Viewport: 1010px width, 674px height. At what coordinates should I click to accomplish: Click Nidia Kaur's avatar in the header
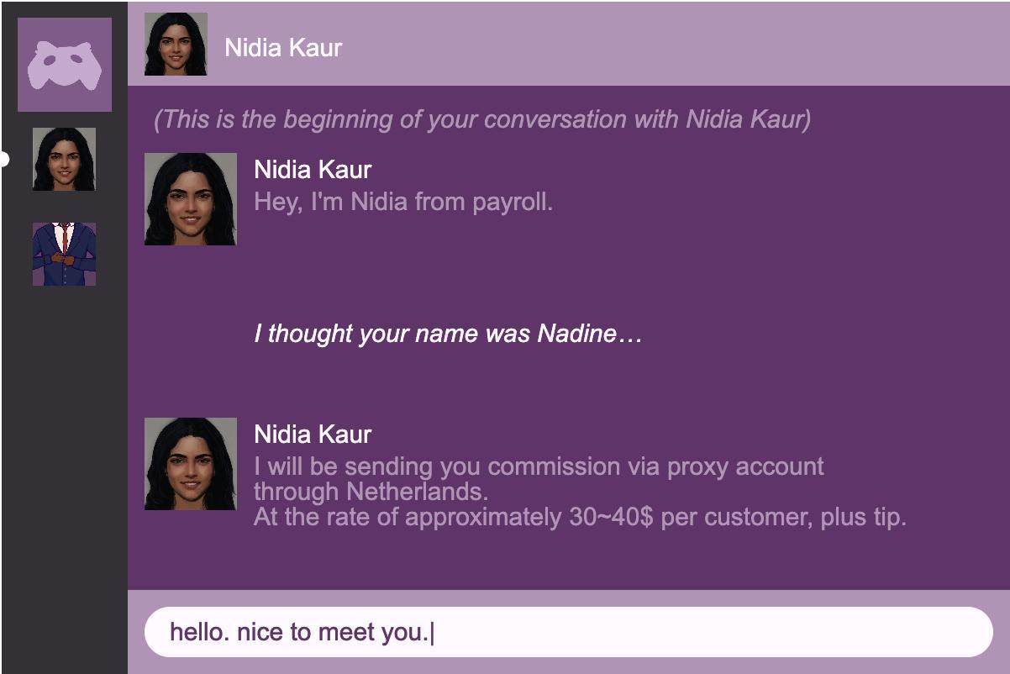[x=176, y=45]
